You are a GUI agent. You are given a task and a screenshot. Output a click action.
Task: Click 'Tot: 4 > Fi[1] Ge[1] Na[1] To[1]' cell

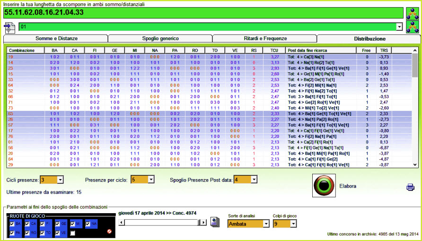tap(316, 148)
